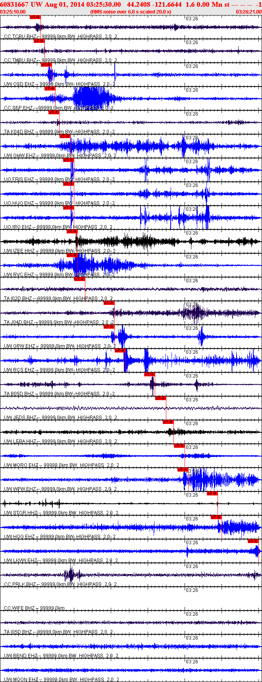Screen dimensions: 262x682
Task: Select the xT 4 pick marker on the UO.IRO trace
Action: click(68, 208)
